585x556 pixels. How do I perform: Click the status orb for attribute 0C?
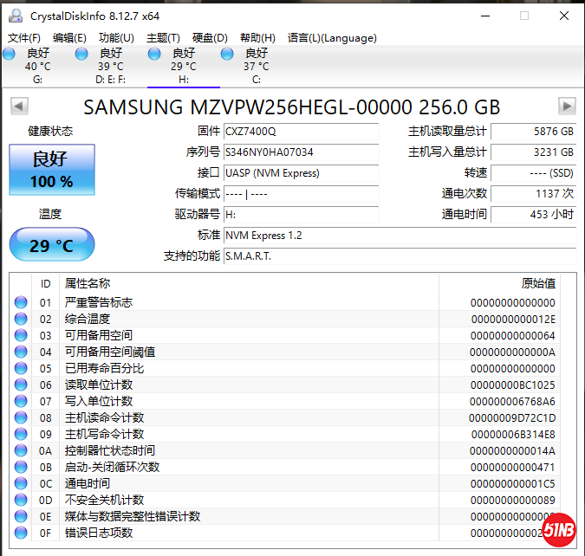pos(21,484)
